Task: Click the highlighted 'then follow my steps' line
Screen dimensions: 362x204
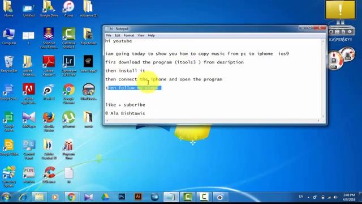Action: pyautogui.click(x=133, y=88)
